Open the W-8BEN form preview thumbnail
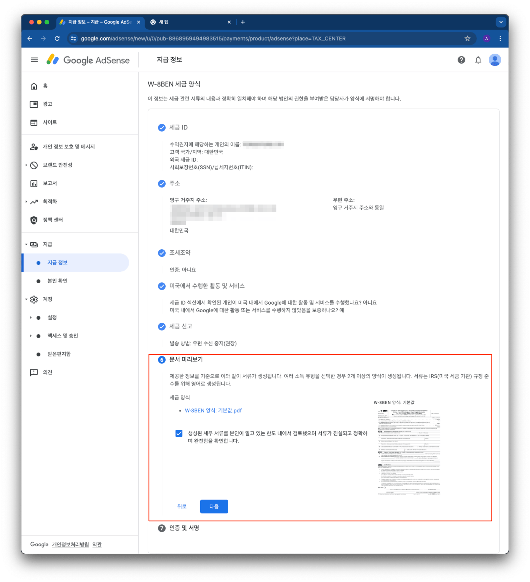Viewport: 530px width, 582px height. (x=409, y=451)
